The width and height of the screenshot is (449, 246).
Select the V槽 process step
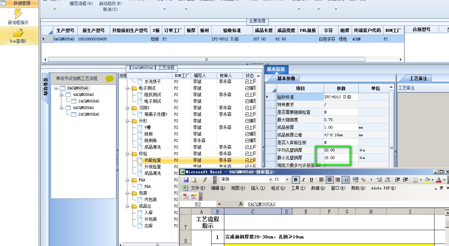coord(147,127)
